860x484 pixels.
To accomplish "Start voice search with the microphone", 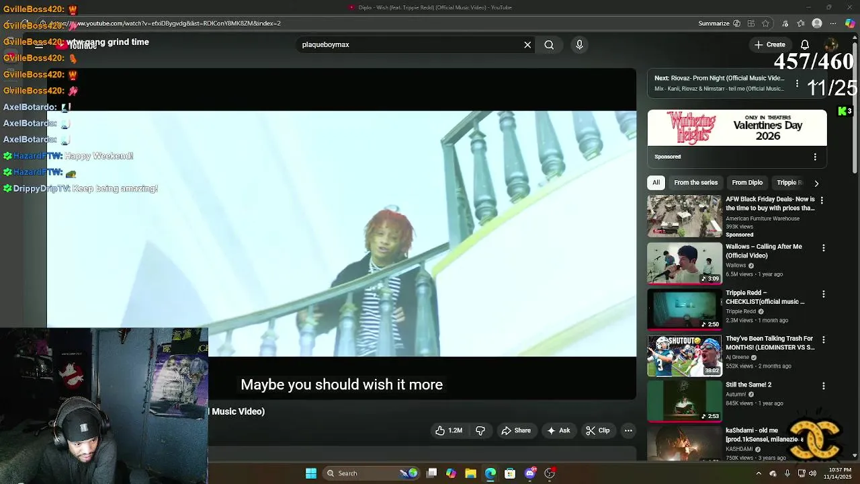I will pyautogui.click(x=579, y=45).
